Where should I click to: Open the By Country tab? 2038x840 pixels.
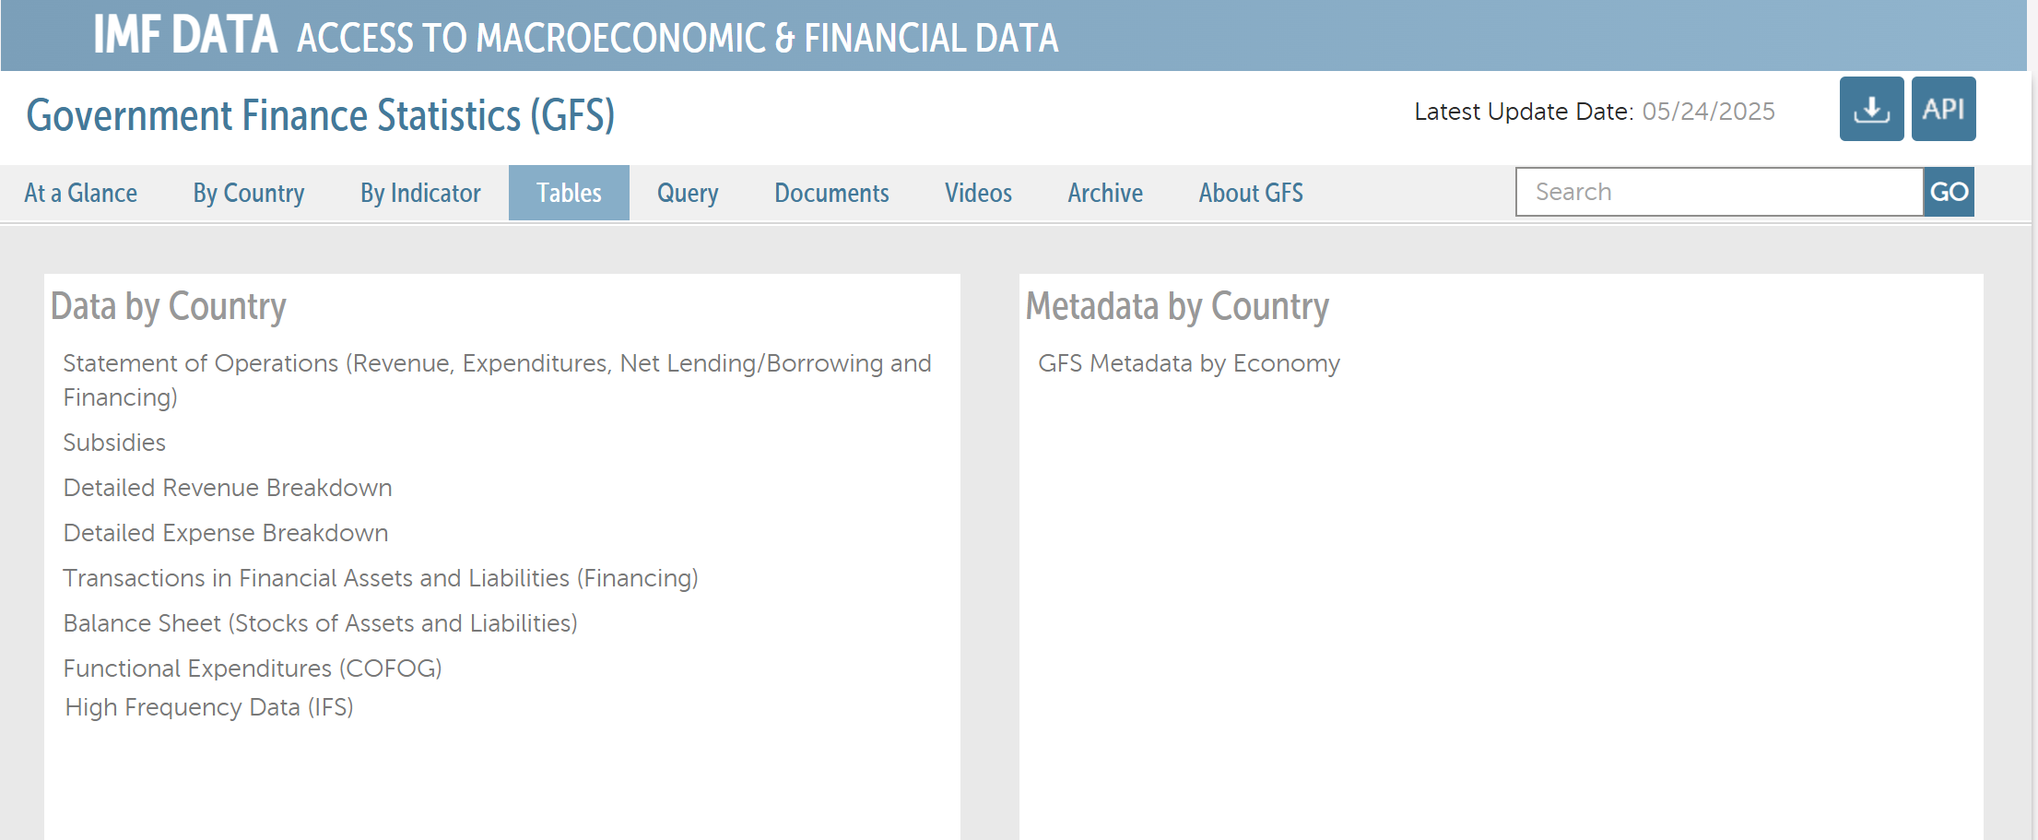coord(249,193)
